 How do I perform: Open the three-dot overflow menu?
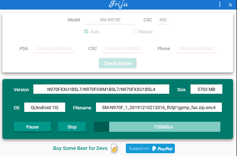coord(220,4)
